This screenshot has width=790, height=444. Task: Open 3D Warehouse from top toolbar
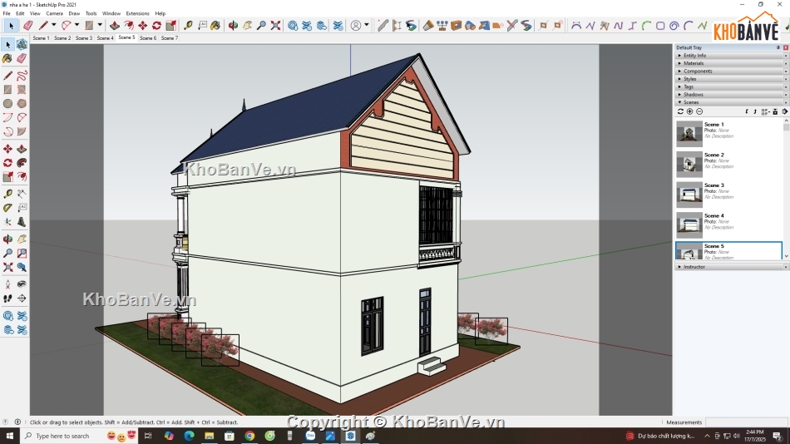[293, 25]
